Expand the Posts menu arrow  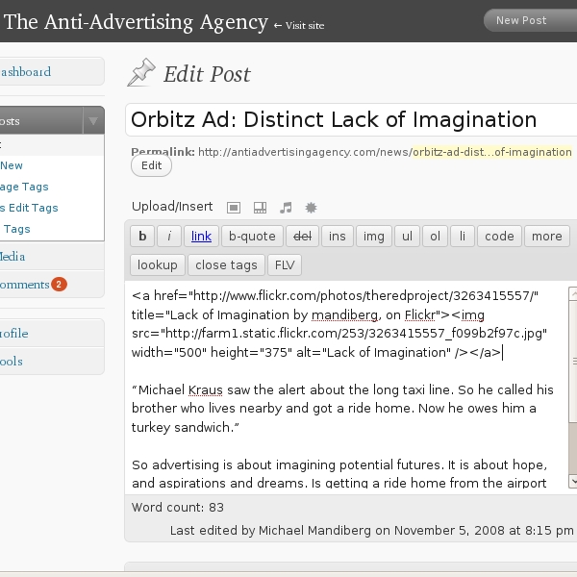click(x=92, y=121)
